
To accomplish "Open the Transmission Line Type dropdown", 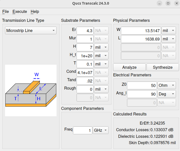I will coord(31,30).
